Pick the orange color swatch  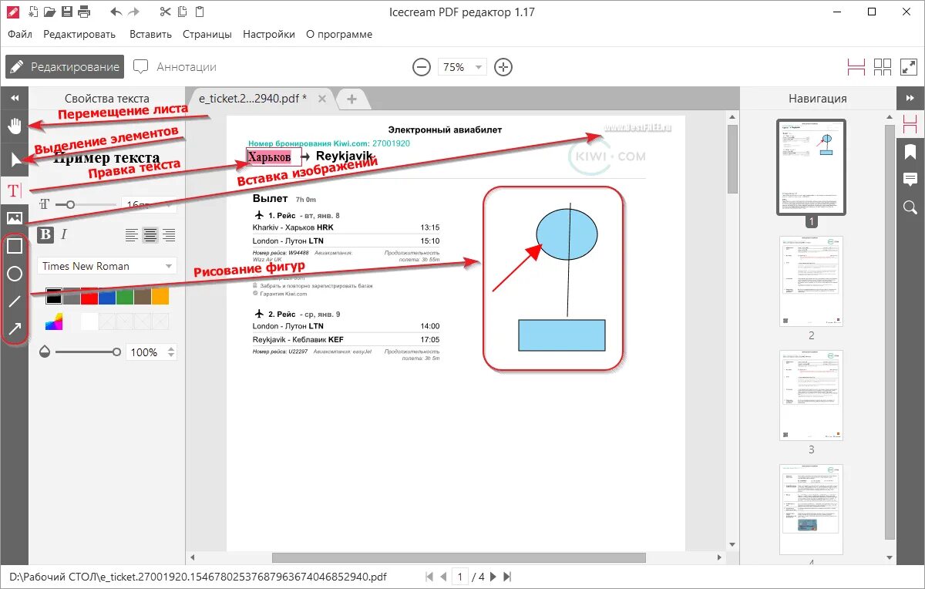[160, 296]
